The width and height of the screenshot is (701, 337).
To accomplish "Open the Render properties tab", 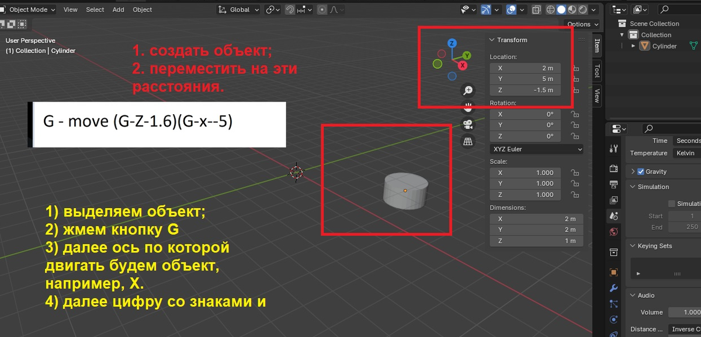I will click(613, 169).
